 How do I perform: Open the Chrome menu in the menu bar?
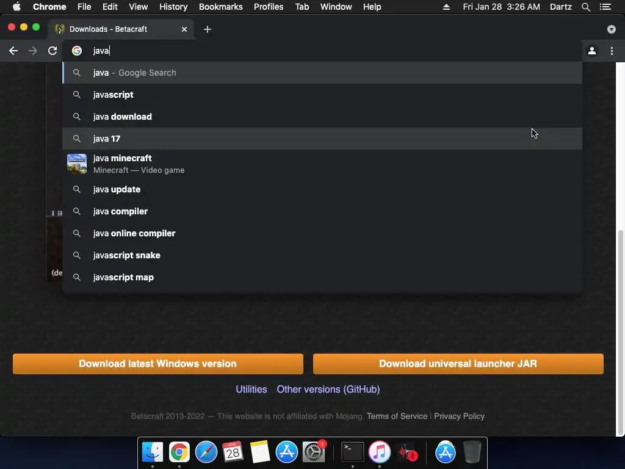coord(49,7)
